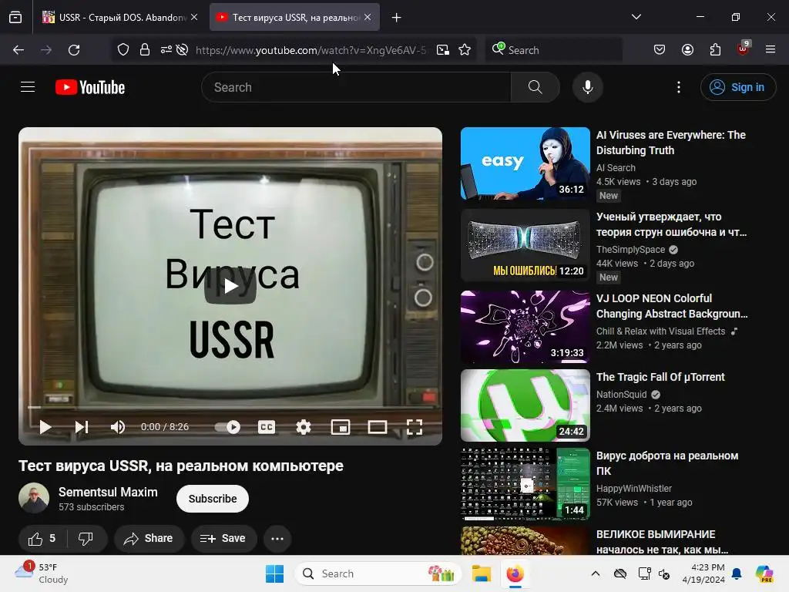Image resolution: width=789 pixels, height=592 pixels.
Task: Switch to theater mode
Action: [x=378, y=427]
